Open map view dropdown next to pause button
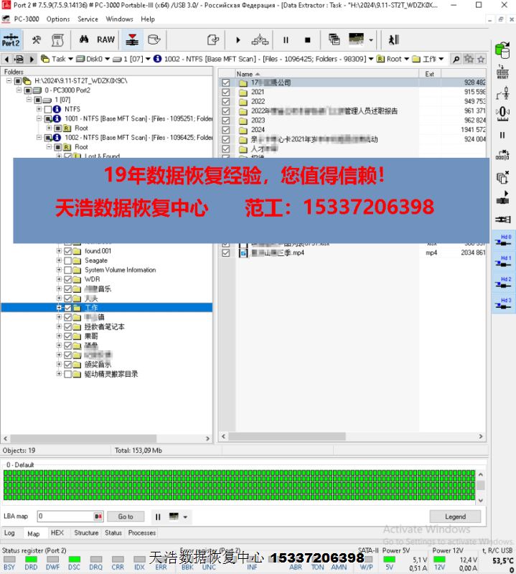Image resolution: width=516 pixels, height=574 pixels. [x=178, y=517]
